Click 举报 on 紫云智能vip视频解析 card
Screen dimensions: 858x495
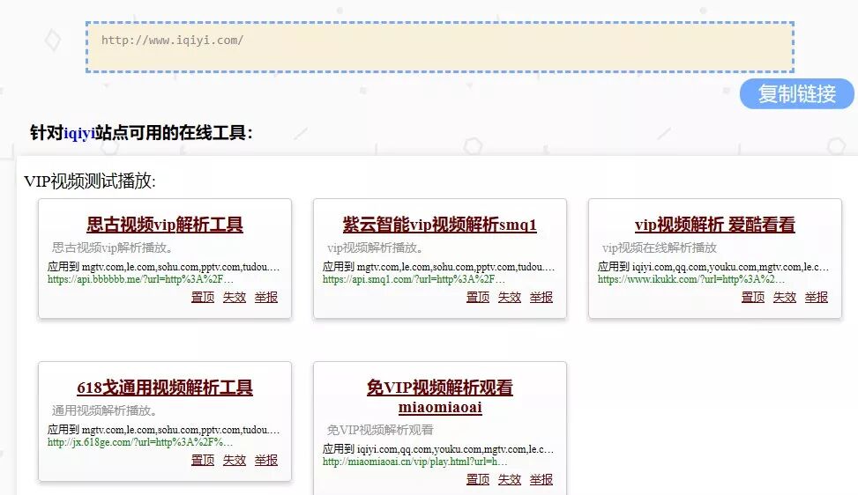point(541,297)
